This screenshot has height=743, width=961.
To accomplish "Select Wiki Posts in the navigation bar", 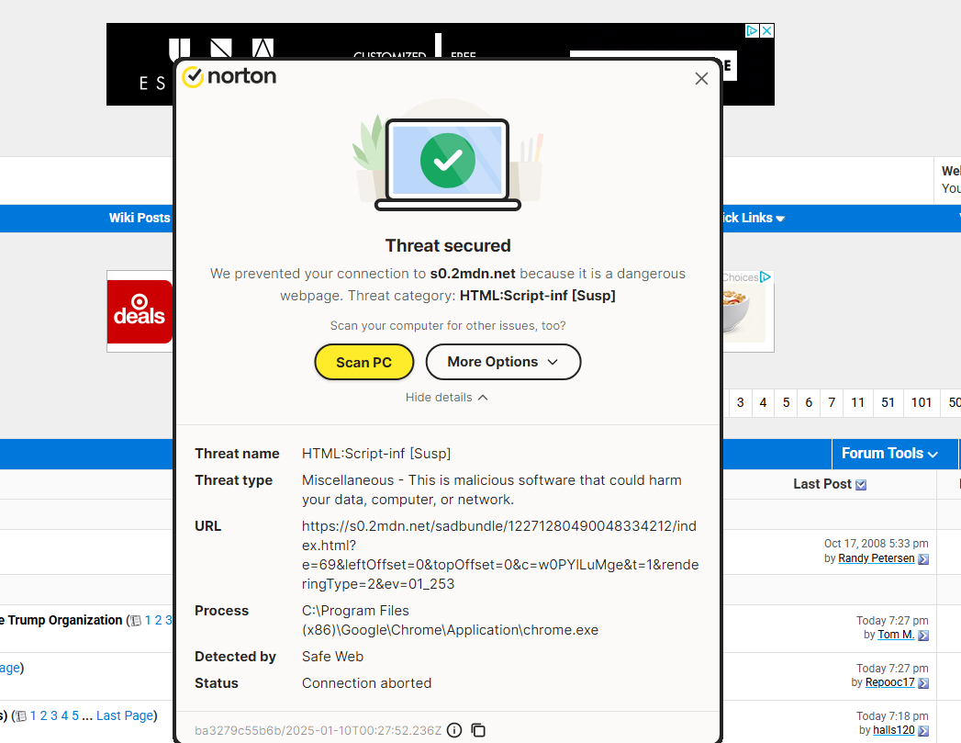I will tap(140, 218).
